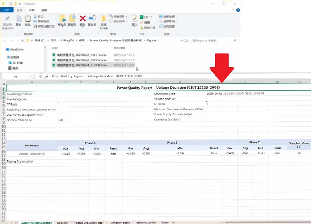
Task: Add a new sheet with the plus button
Action: pyautogui.click(x=173, y=222)
